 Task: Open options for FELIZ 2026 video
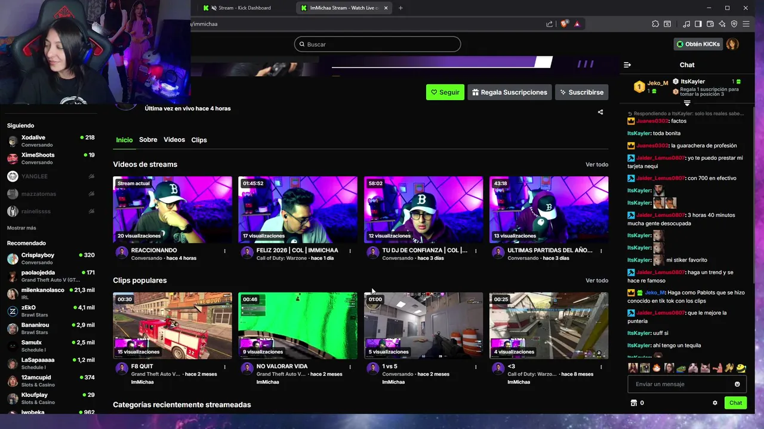350,251
